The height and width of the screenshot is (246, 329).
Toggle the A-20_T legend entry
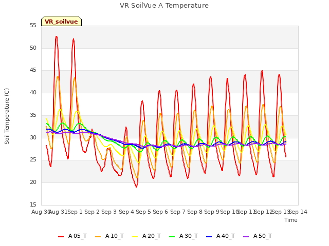[x=147, y=236]
